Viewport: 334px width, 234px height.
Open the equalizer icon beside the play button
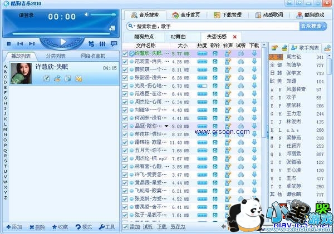[x=102, y=44]
